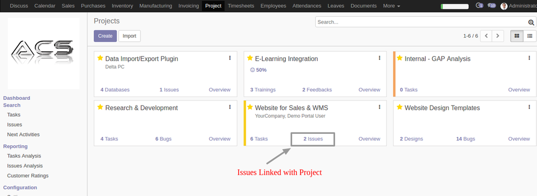The height and width of the screenshot is (196, 537).
Task: Open Overview of Research & Development
Action: [x=220, y=139]
